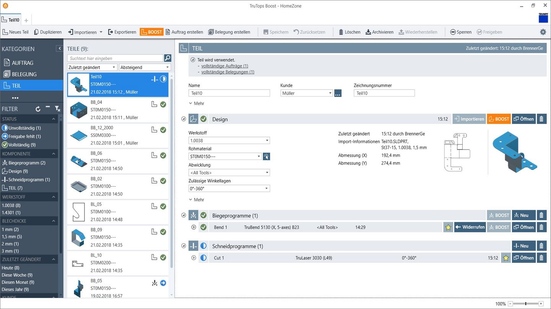This screenshot has width=551, height=309.
Task: Mark Cut 1 as favorite star
Action: [x=506, y=258]
